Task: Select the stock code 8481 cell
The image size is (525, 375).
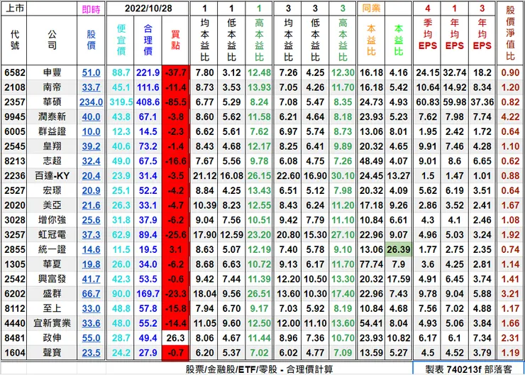Action: coord(14,338)
